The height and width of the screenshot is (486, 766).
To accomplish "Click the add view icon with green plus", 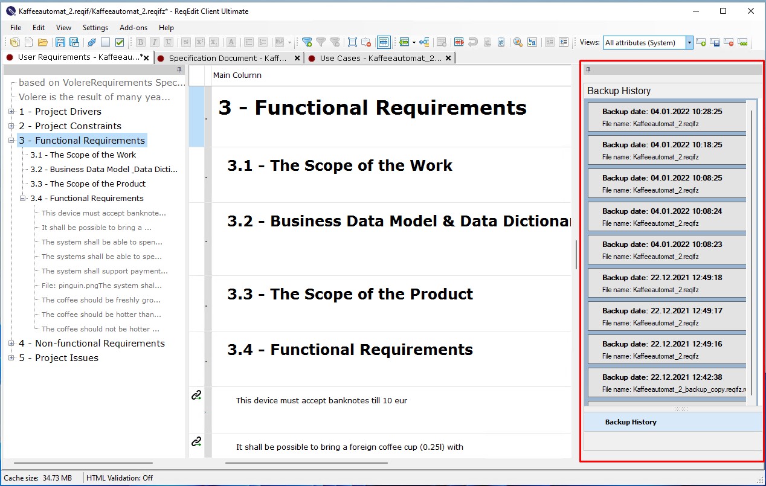I will point(701,42).
